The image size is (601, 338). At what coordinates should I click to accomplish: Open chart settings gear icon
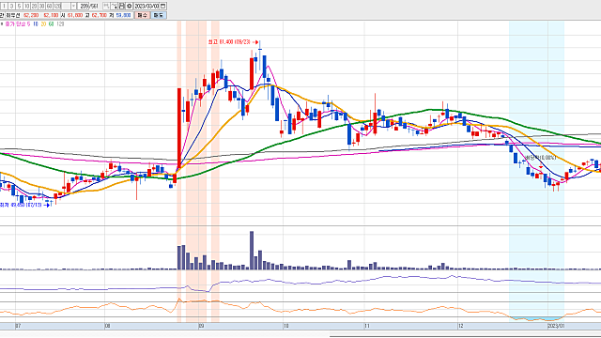click(x=130, y=7)
